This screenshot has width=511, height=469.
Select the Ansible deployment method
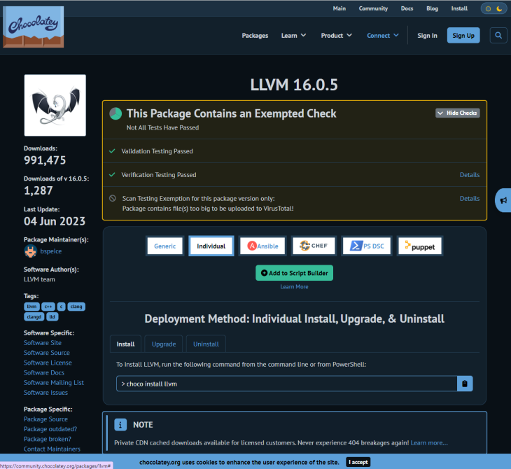262,246
